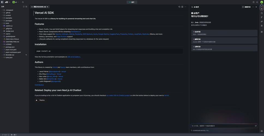Click the AI icon in right sidebar
Screen dimensions: 264x136
pos(262,8)
